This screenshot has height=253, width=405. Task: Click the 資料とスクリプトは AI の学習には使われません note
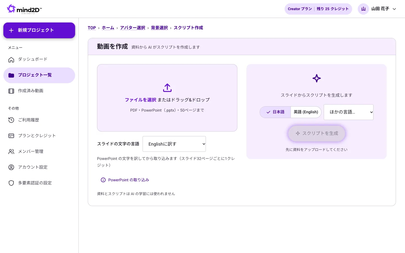(x=136, y=194)
